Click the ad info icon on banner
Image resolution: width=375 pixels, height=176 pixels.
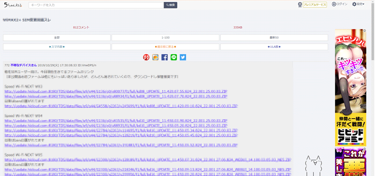(365, 31)
